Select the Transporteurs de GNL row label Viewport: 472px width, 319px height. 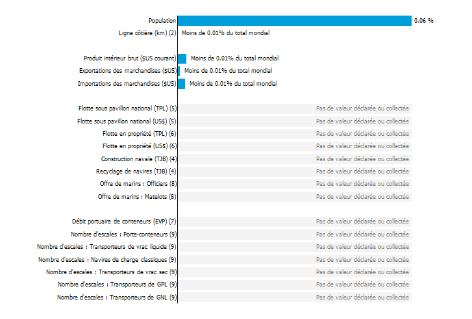point(117,298)
